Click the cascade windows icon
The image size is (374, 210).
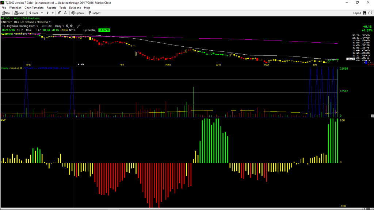[370, 13]
